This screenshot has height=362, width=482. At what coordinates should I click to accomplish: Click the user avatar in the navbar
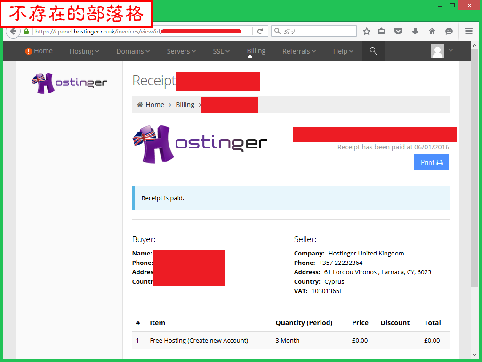click(437, 51)
